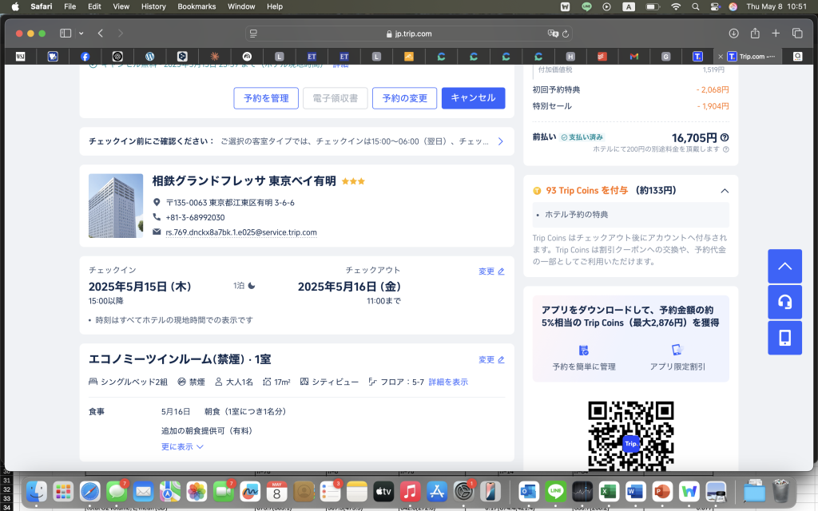The image size is (818, 511).
Task: Click help icon next to 16,705円
Action: click(725, 138)
